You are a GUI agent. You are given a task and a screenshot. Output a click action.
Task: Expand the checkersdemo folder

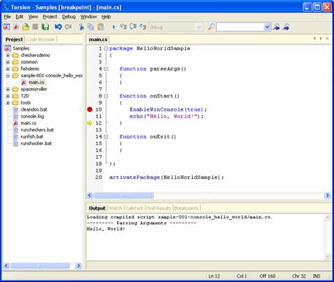[8, 55]
